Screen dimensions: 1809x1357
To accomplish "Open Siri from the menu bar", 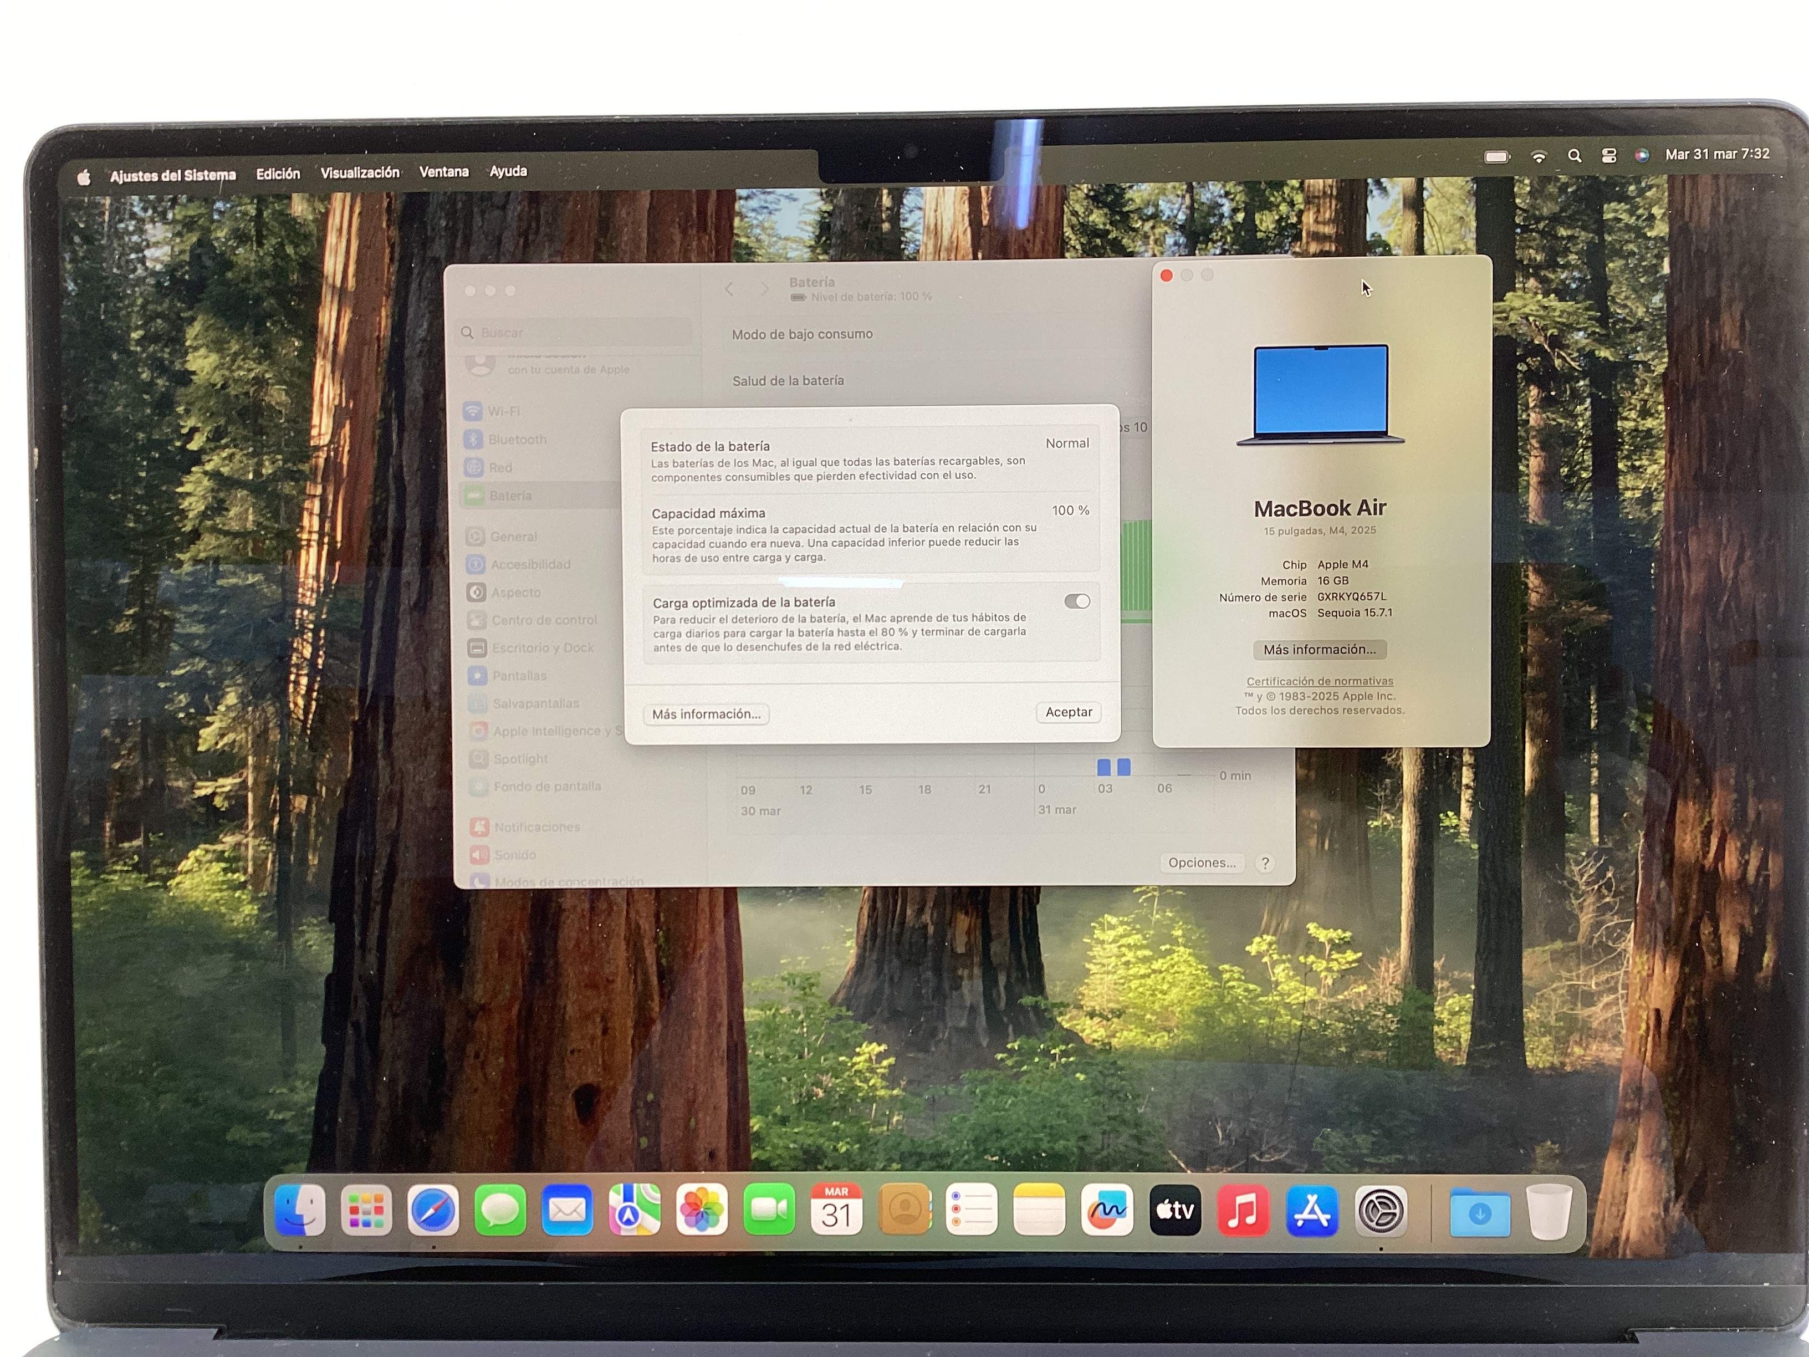I will coord(1642,155).
